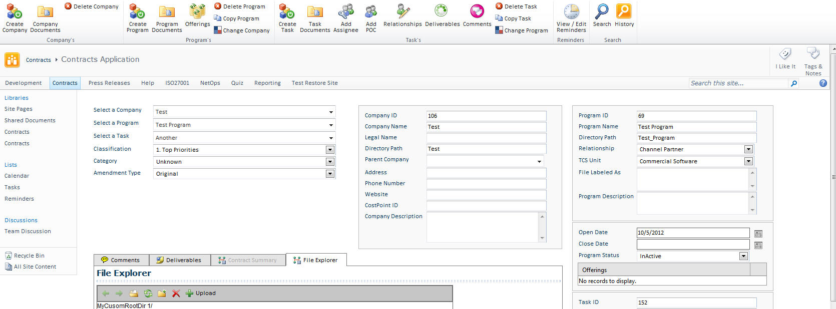Open the Open Date calendar picker

point(758,234)
